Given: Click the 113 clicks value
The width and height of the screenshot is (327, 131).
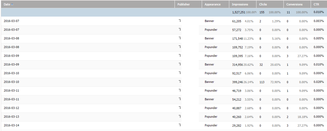Looking at the screenshot, I should pos(262,82).
